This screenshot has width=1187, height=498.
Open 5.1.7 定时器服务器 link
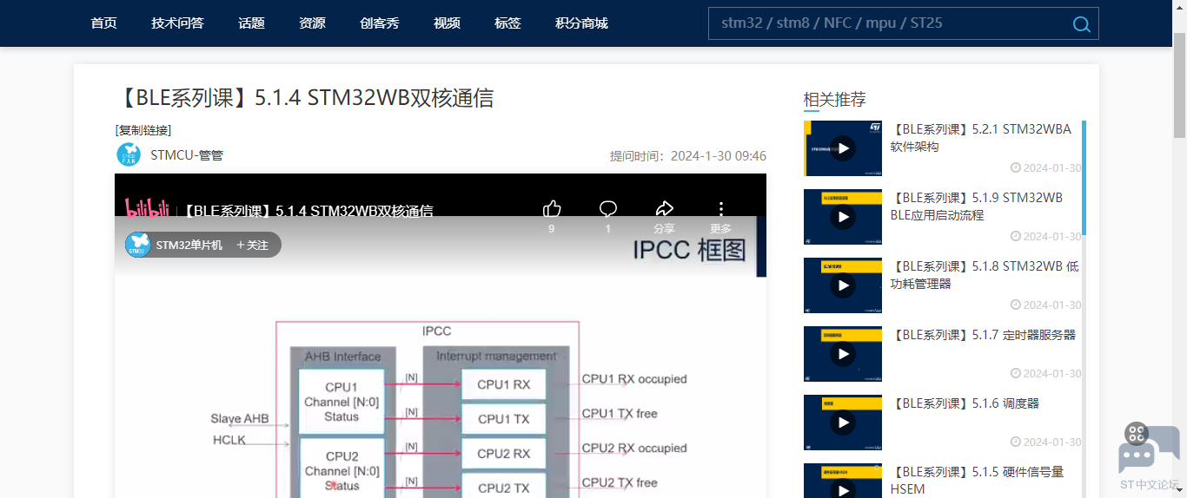point(983,335)
